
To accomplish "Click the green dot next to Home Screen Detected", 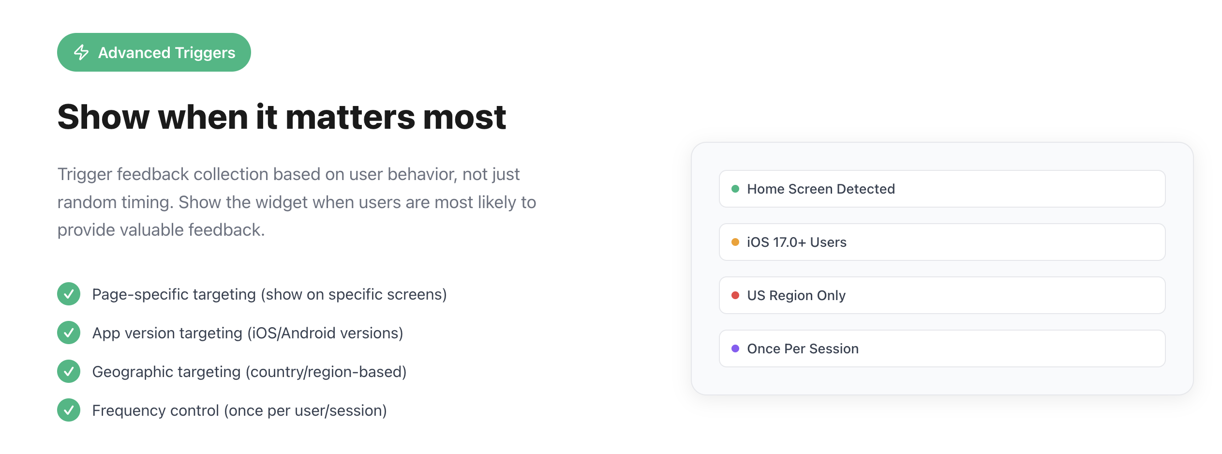I will pos(735,189).
